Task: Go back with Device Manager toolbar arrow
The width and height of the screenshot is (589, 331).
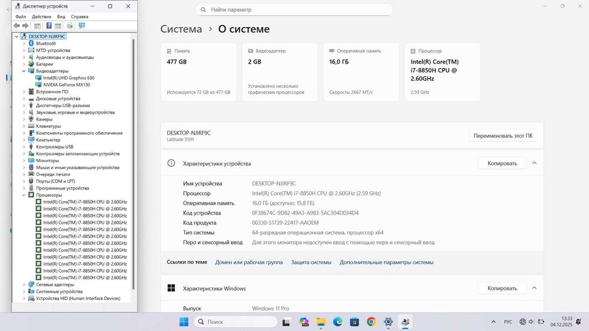Action: (16, 25)
